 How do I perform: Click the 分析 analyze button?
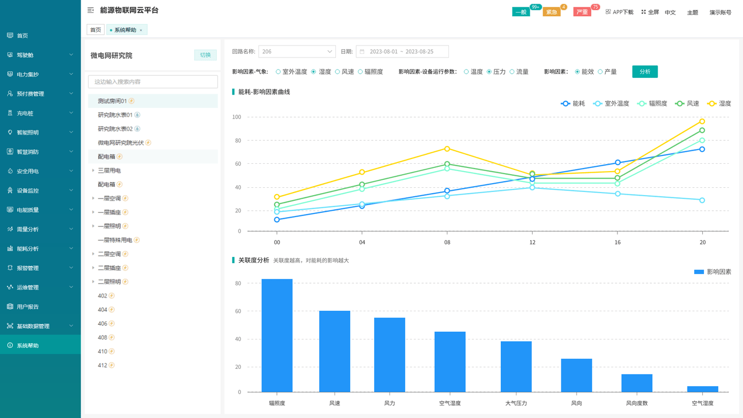click(645, 72)
